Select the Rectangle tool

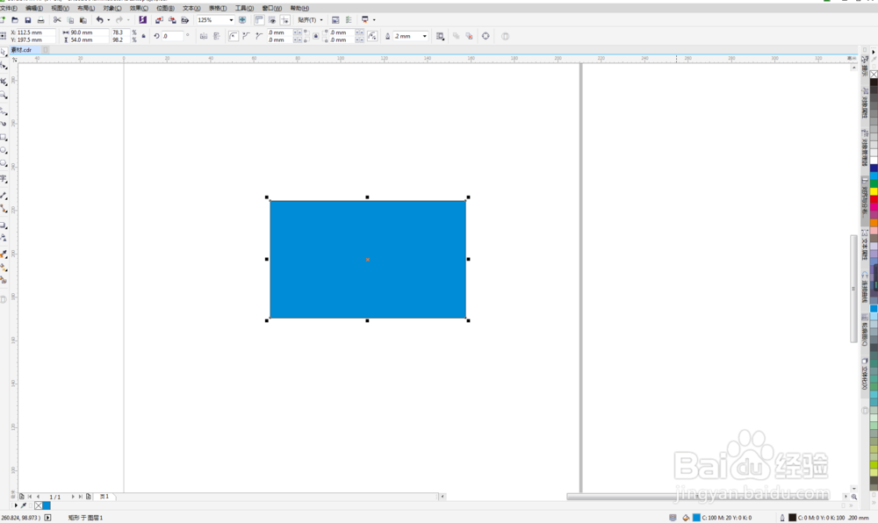coord(4,137)
